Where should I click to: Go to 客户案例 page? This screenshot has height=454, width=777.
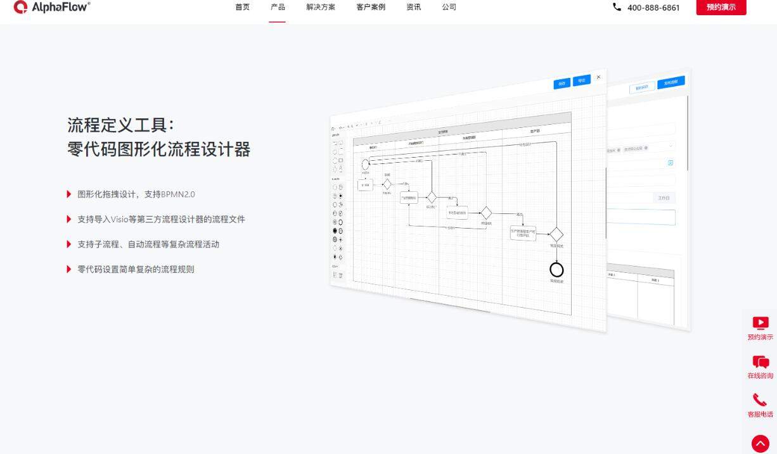coord(371,7)
